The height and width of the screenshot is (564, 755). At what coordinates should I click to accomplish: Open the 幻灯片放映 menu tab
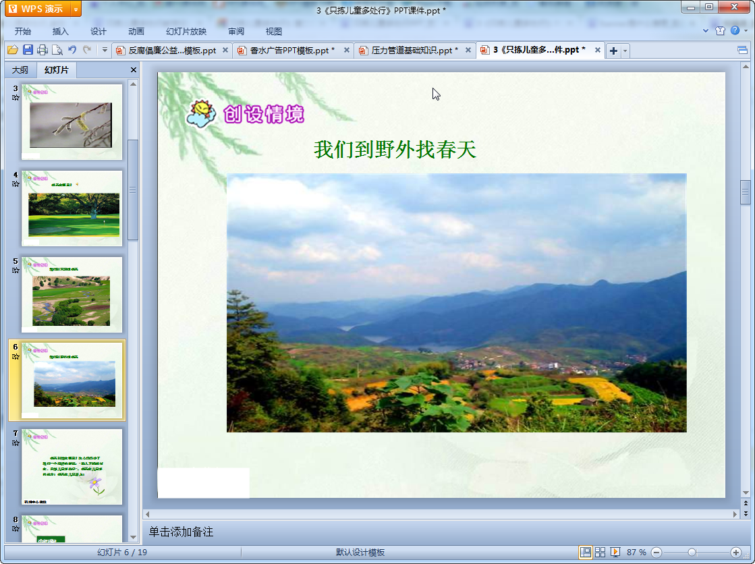pos(186,31)
